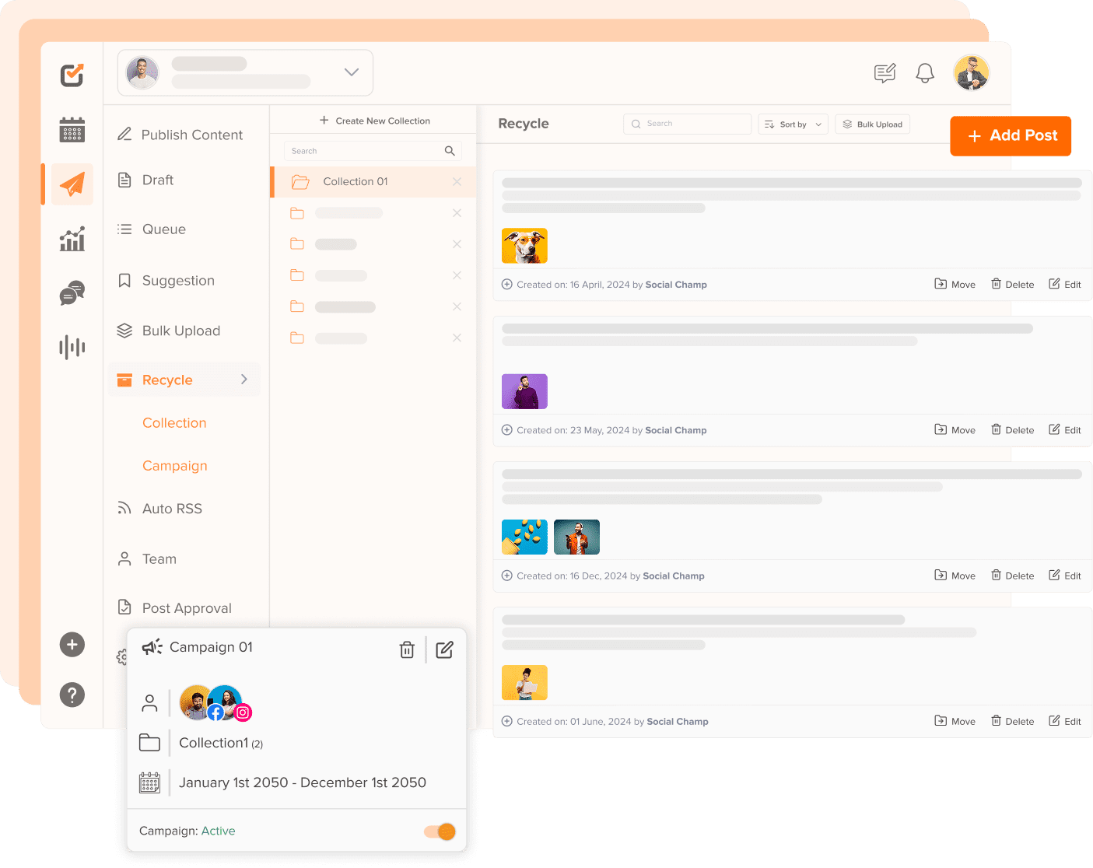Open the Sort by dropdown

point(793,124)
